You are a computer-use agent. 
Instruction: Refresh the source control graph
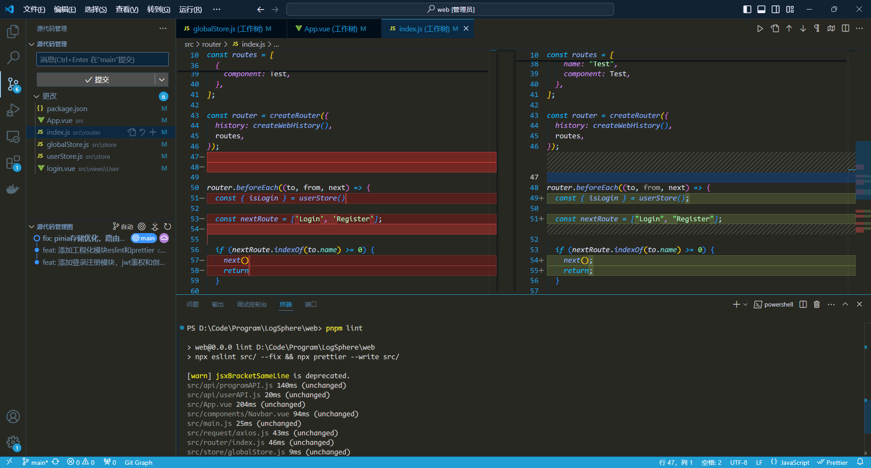pos(167,226)
